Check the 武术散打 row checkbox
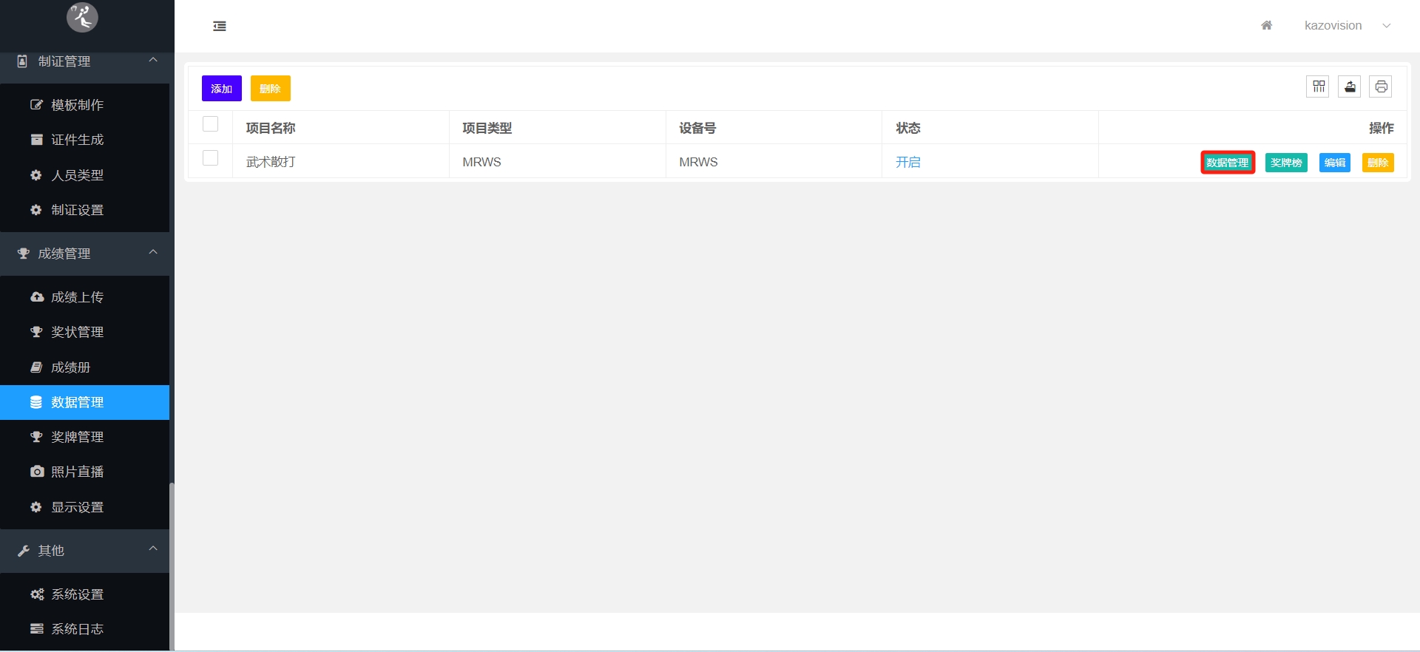Screen dimensions: 1420x652 211,158
